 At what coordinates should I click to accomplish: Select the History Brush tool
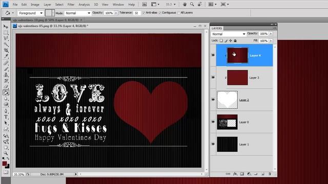pyautogui.click(x=6, y=81)
